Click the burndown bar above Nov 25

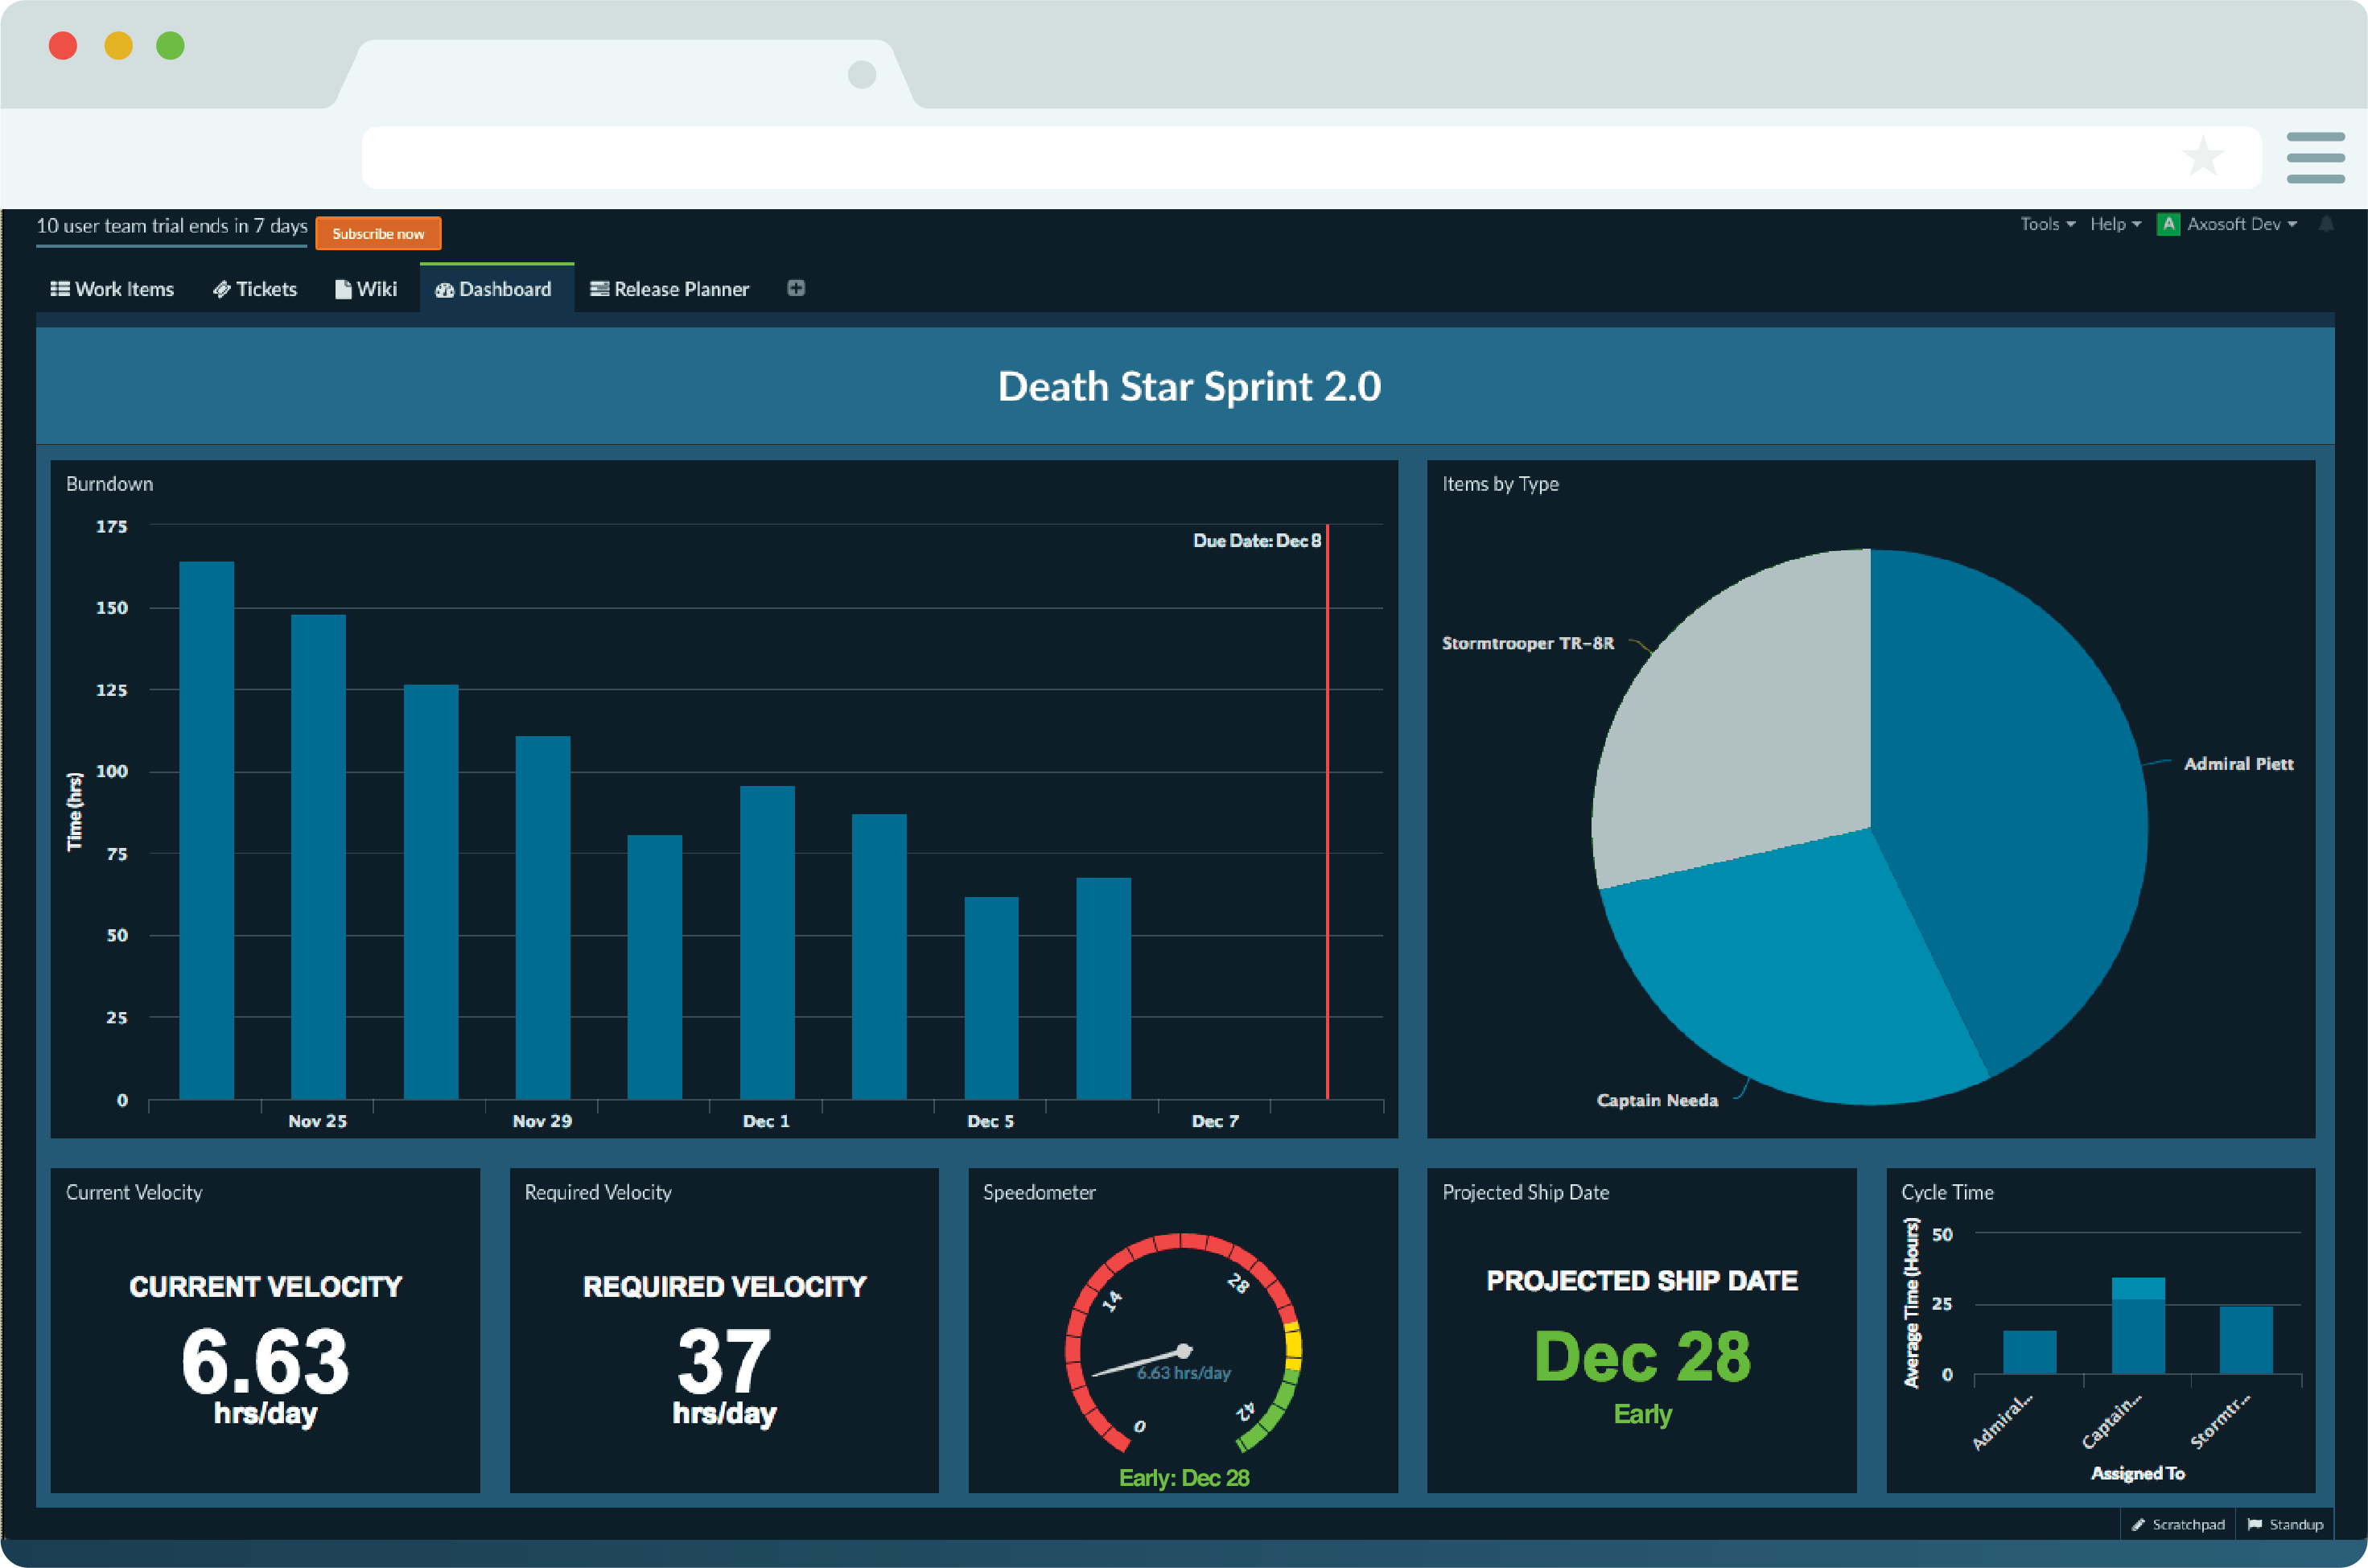[x=318, y=857]
